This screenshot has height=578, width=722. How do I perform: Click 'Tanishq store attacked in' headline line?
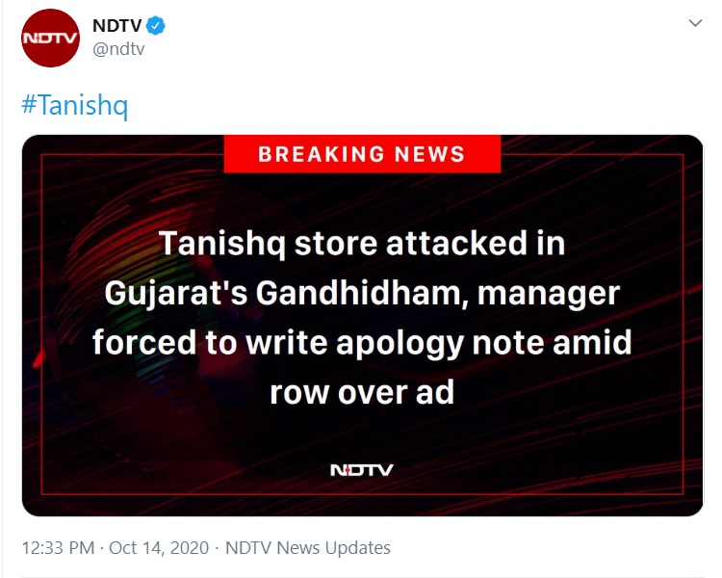(362, 243)
